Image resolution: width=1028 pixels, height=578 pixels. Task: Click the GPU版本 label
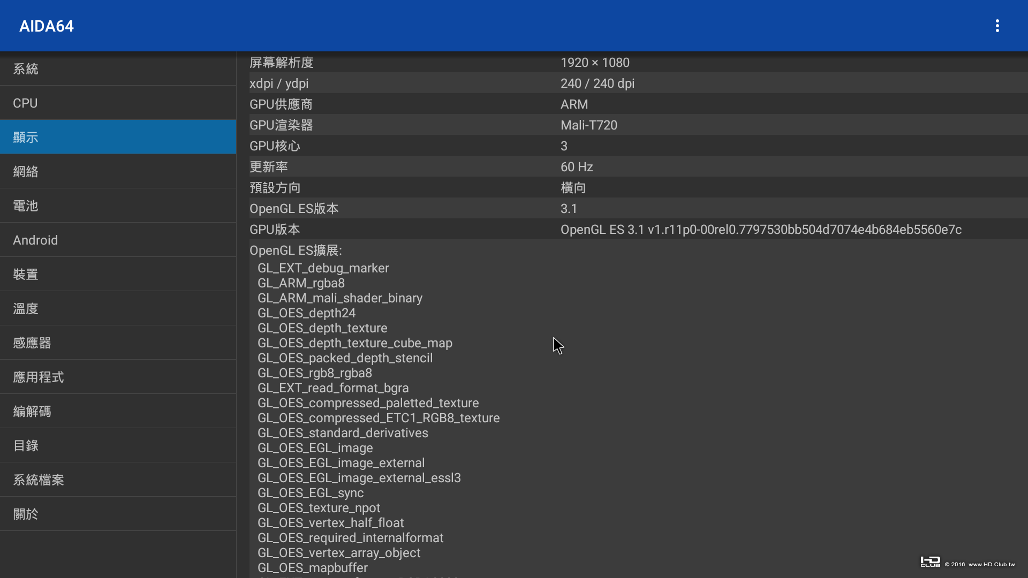275,230
